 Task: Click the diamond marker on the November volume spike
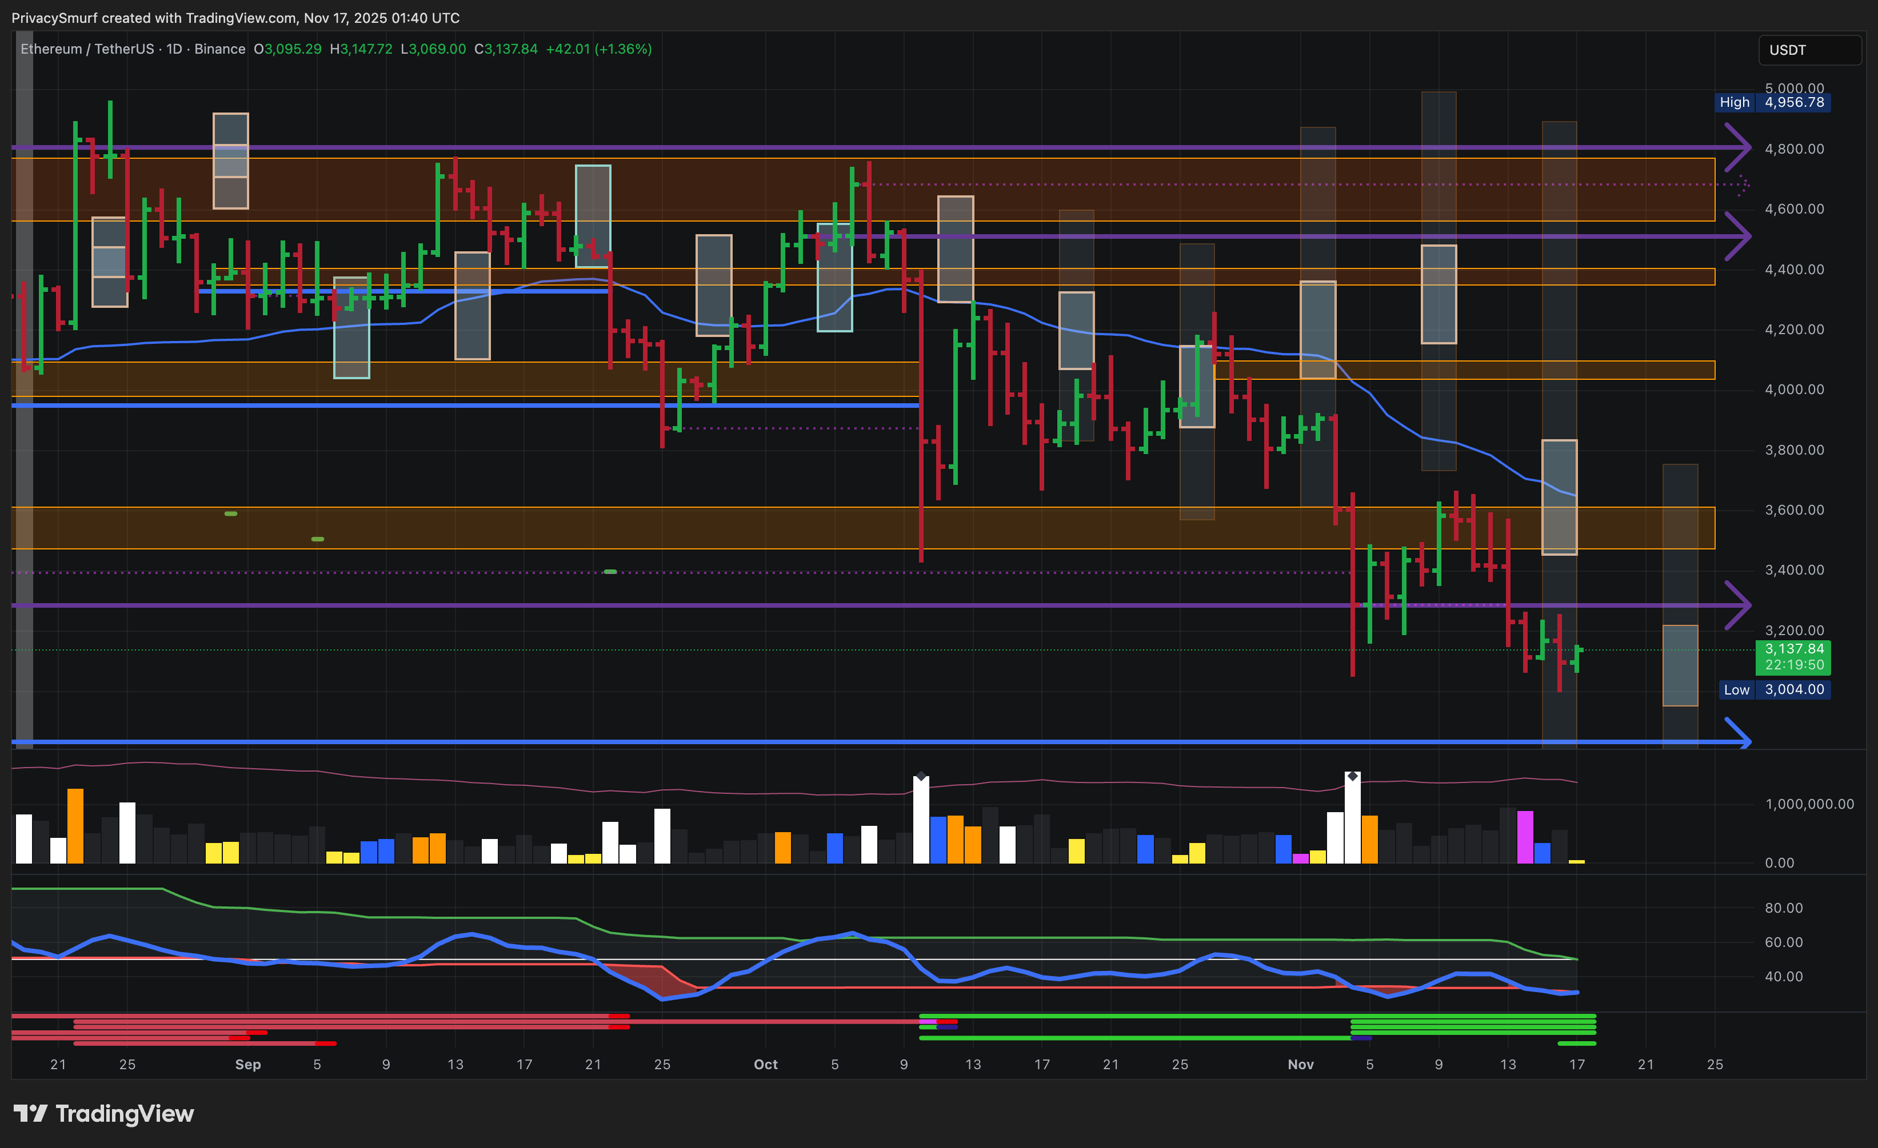click(1352, 776)
